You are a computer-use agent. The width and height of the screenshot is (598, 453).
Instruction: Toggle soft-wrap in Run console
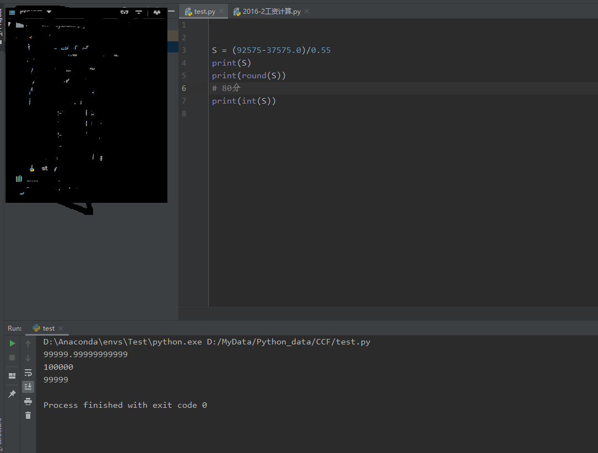[x=28, y=373]
